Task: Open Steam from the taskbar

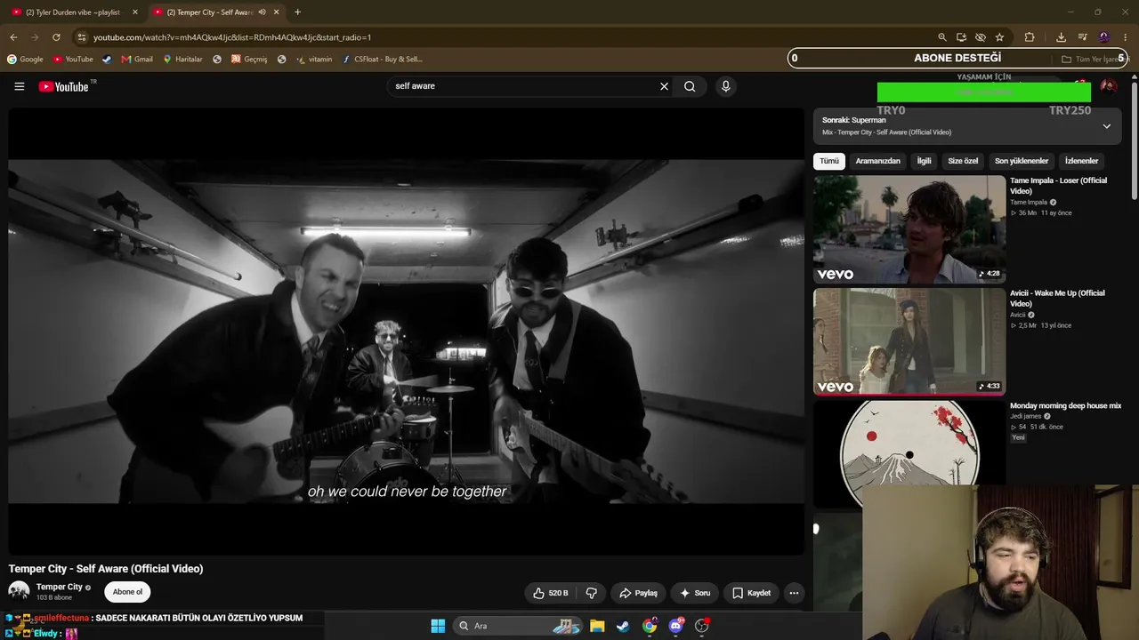Action: [x=623, y=626]
